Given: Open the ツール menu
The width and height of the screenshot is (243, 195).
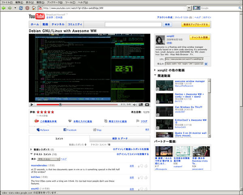Looking at the screenshot, I should (x=70, y=2).
